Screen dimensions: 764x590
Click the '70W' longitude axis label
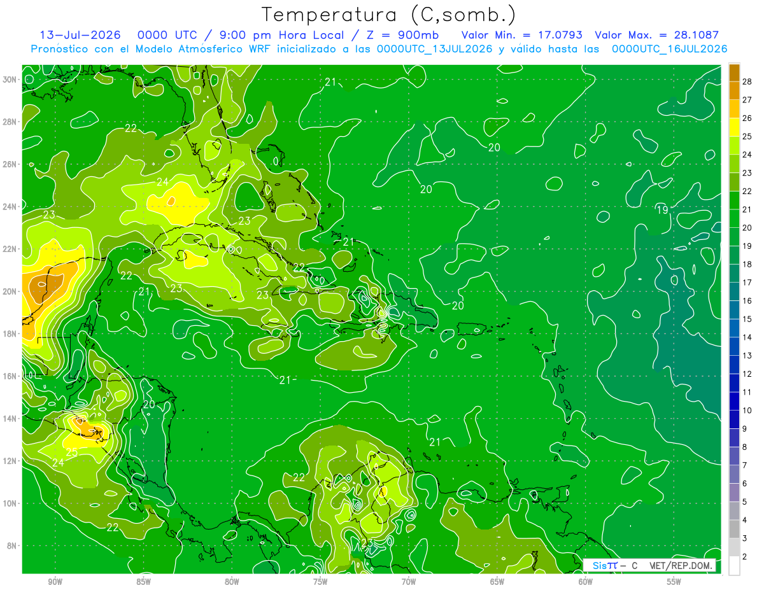click(x=409, y=582)
